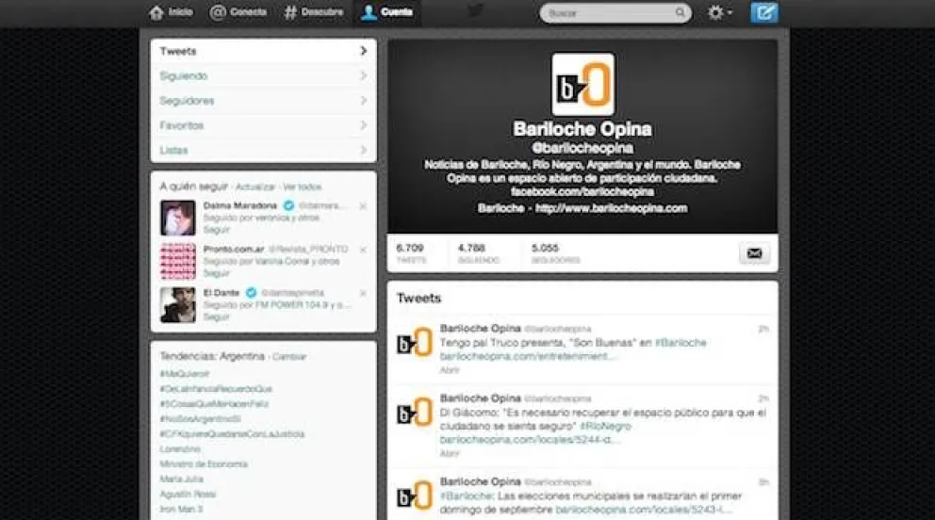Go to Inicio home tab
The width and height of the screenshot is (935, 520).
click(x=172, y=12)
